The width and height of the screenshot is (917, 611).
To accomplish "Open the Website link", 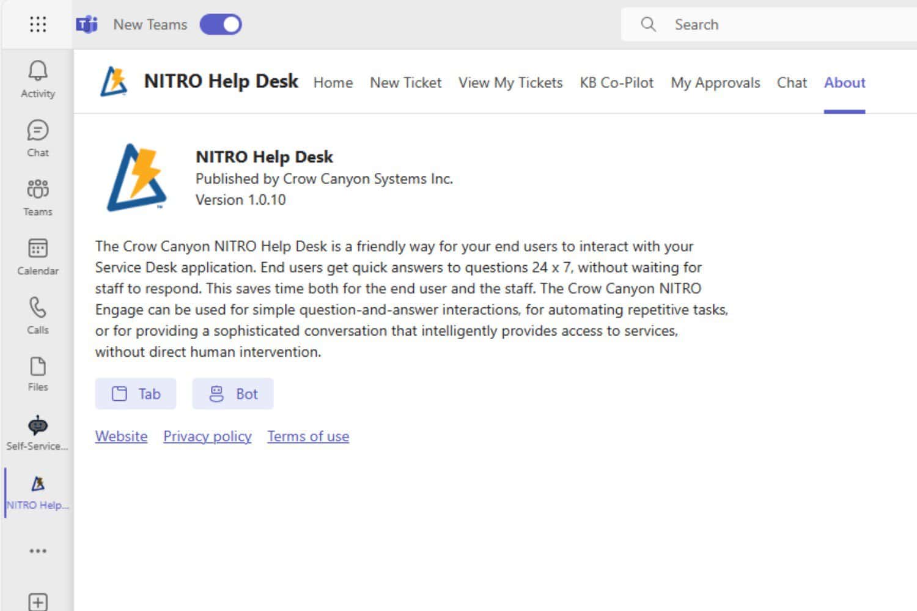I will click(121, 436).
